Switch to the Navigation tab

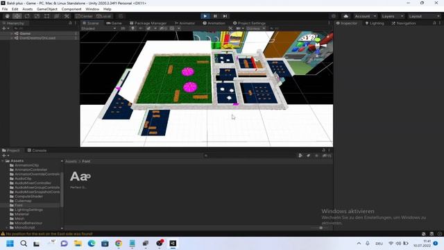pyautogui.click(x=404, y=23)
